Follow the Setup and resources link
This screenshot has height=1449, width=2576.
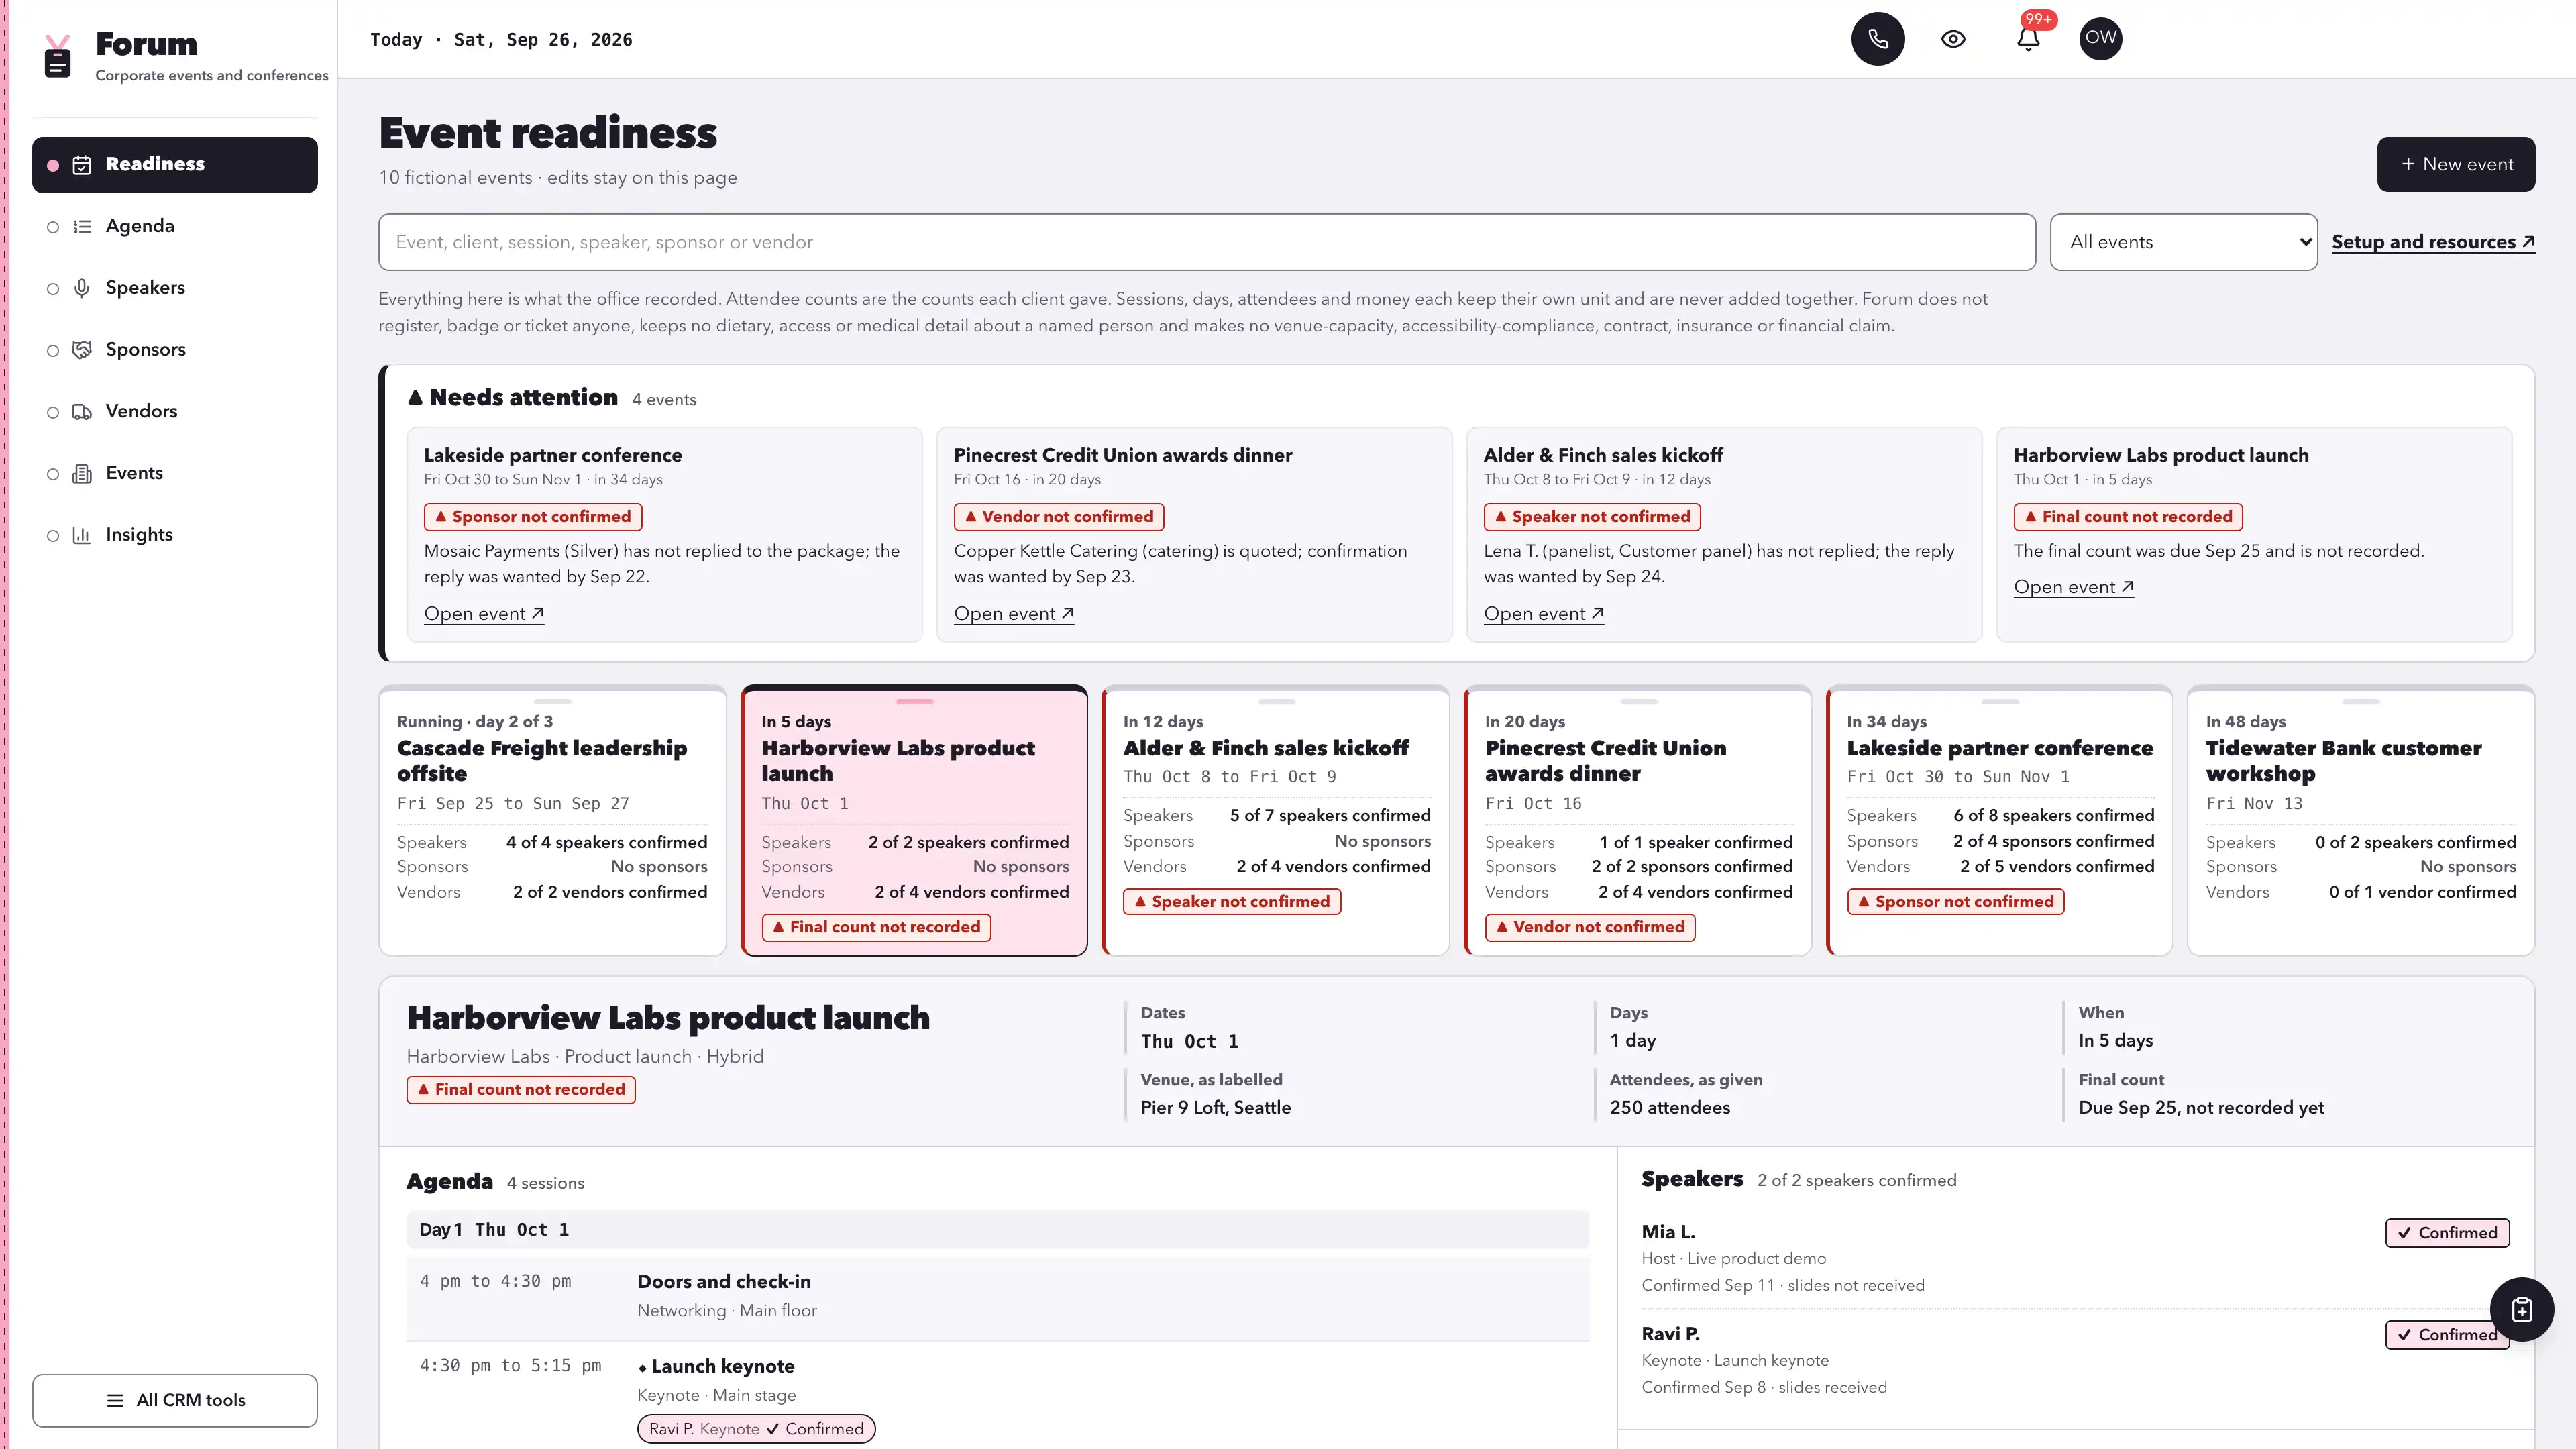pyautogui.click(x=2433, y=242)
